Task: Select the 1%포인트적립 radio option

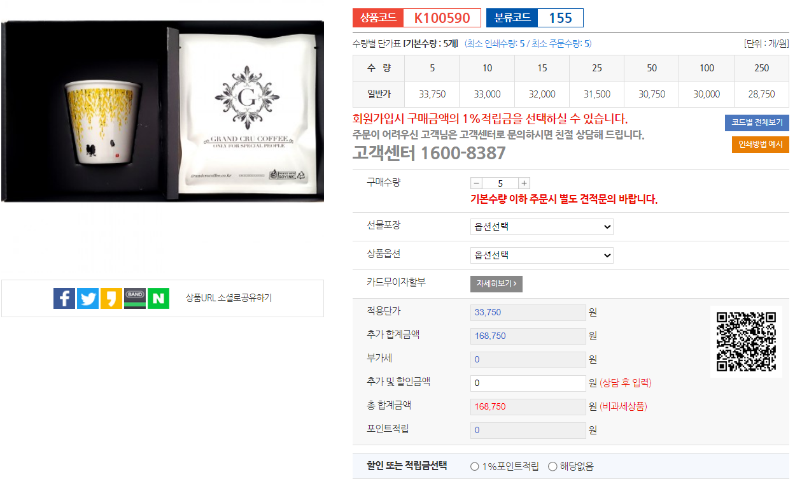Action: coord(475,466)
